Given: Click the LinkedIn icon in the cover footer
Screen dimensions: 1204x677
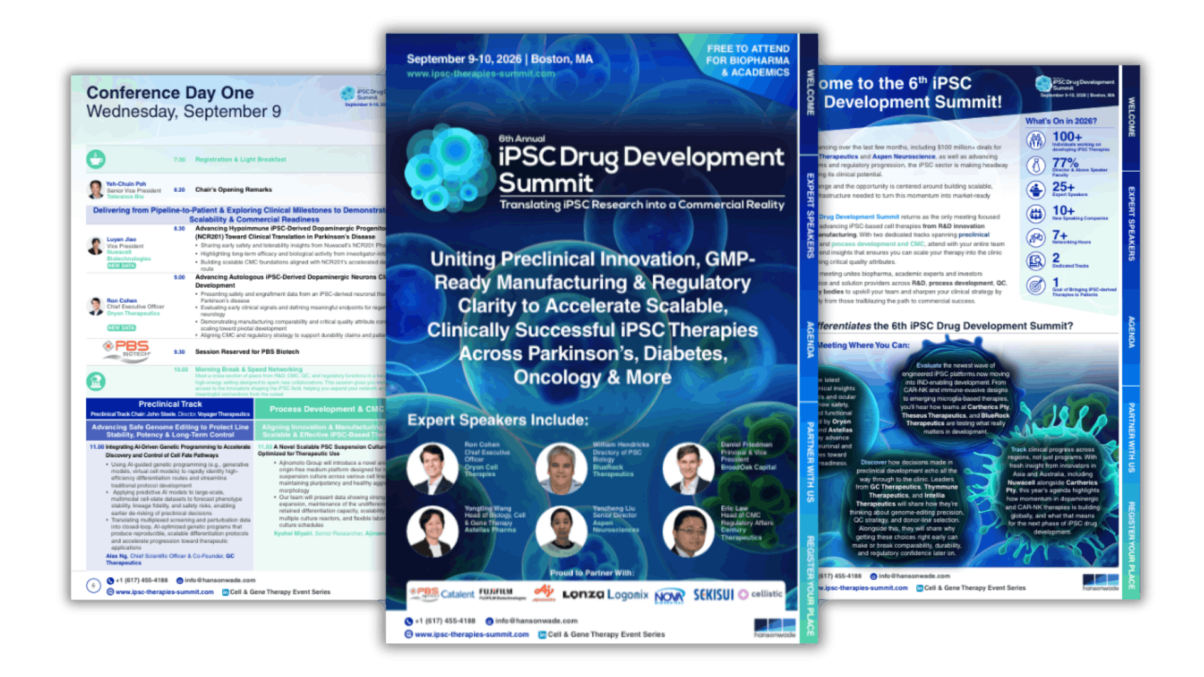Looking at the screenshot, I should coord(542,634).
